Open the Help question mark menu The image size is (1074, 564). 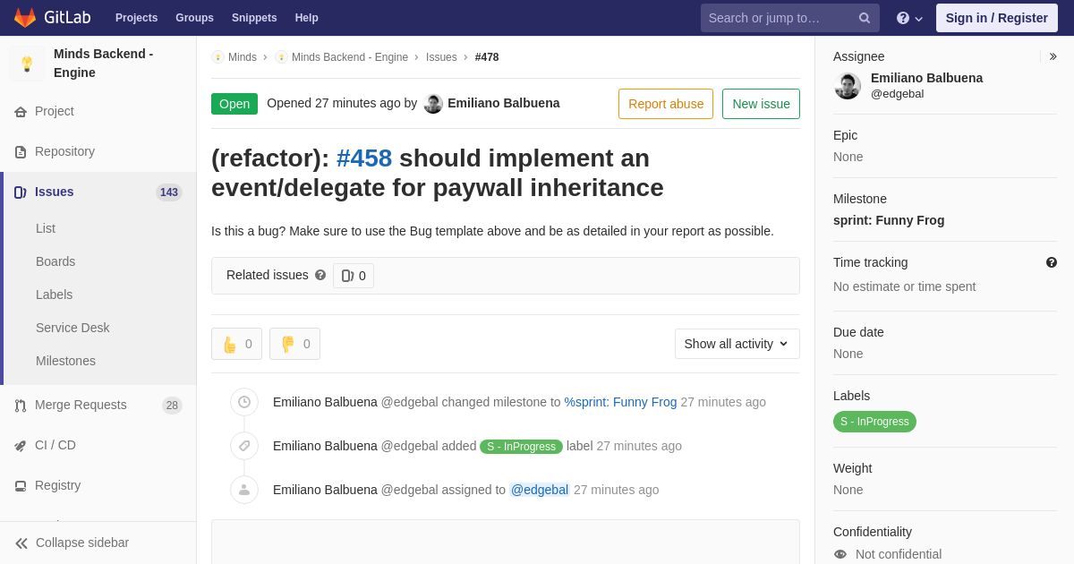pyautogui.click(x=909, y=18)
